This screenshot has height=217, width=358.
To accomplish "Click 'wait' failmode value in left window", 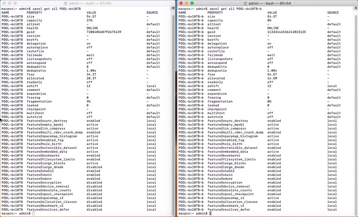I will pyautogui.click(x=90, y=55).
